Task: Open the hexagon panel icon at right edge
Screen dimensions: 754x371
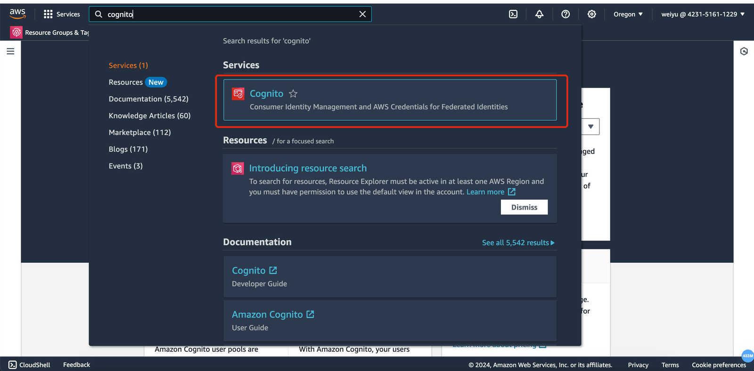Action: [x=744, y=51]
